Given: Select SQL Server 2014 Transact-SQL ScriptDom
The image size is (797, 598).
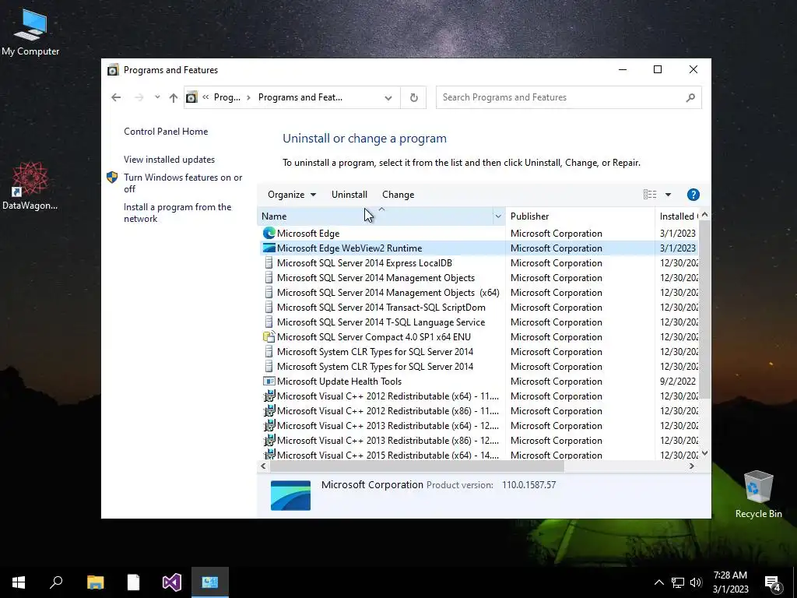Looking at the screenshot, I should pyautogui.click(x=479, y=307).
